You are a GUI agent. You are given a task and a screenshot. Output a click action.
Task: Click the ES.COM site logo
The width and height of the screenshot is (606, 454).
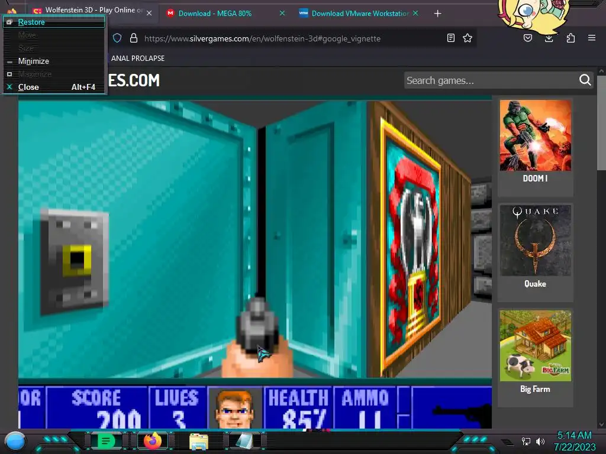[x=134, y=80]
